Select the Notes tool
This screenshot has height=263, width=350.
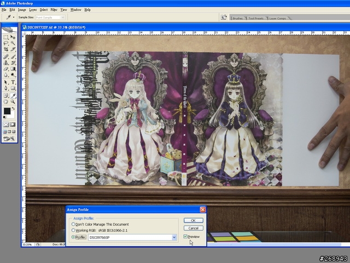[x=6, y=96]
